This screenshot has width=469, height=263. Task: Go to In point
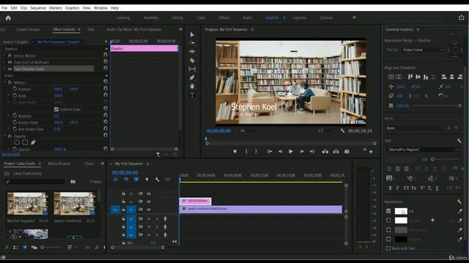click(x=270, y=151)
